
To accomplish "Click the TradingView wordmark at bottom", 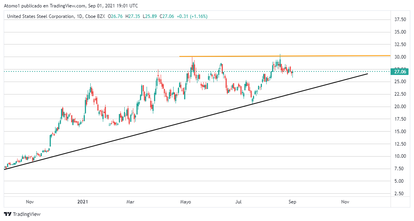I will tap(27, 214).
